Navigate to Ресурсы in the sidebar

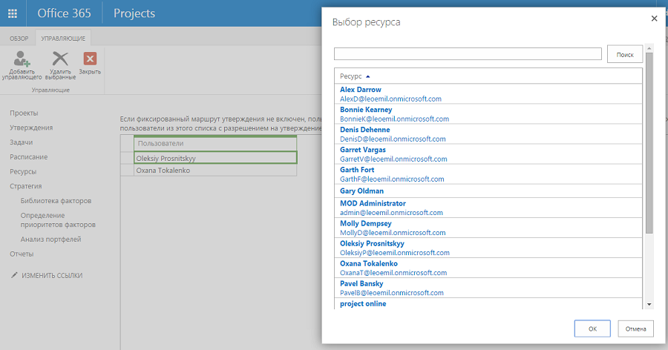23,171
